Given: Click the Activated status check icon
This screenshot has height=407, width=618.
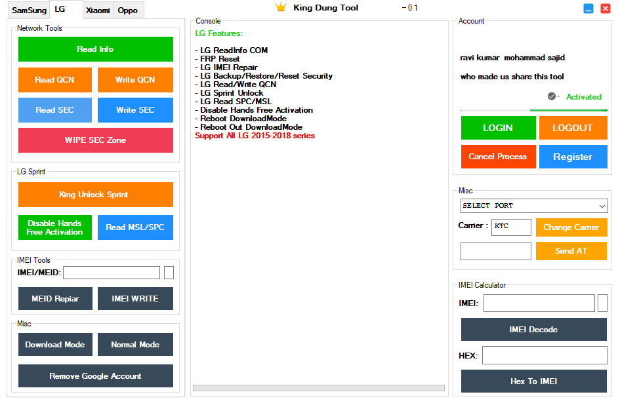Looking at the screenshot, I should [x=551, y=96].
